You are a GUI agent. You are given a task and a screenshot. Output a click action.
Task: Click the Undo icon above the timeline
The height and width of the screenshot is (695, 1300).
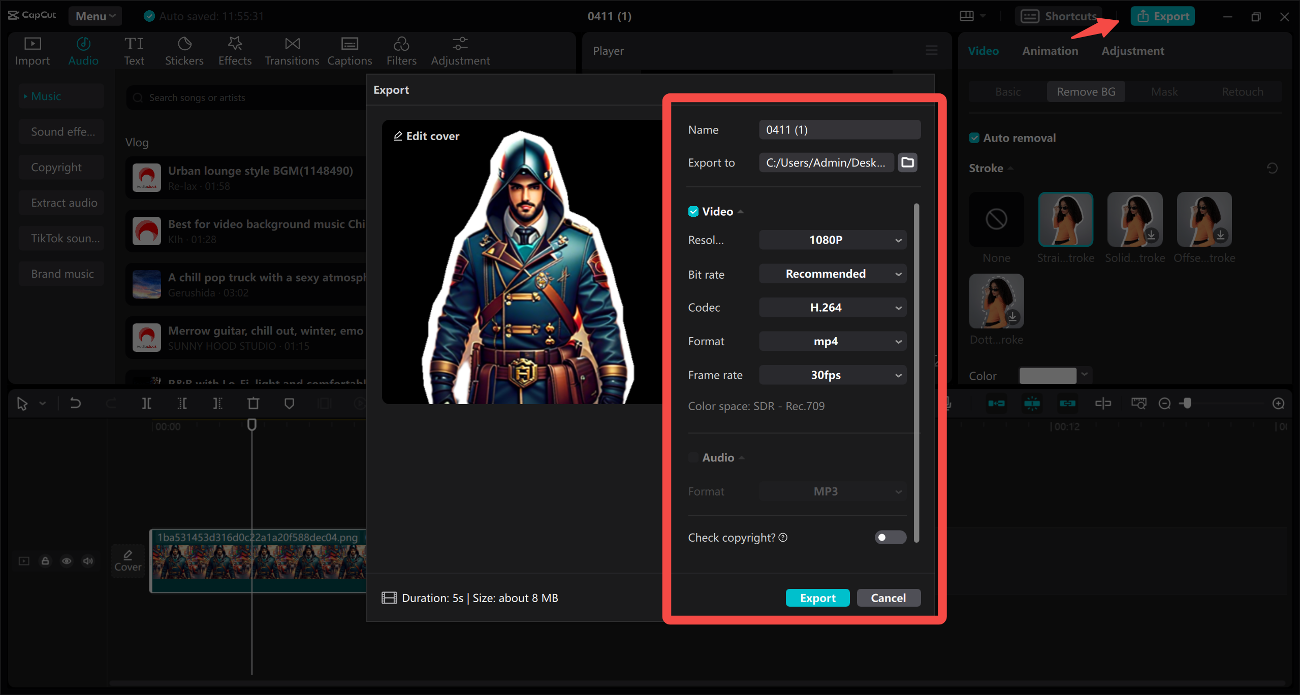[x=75, y=403]
